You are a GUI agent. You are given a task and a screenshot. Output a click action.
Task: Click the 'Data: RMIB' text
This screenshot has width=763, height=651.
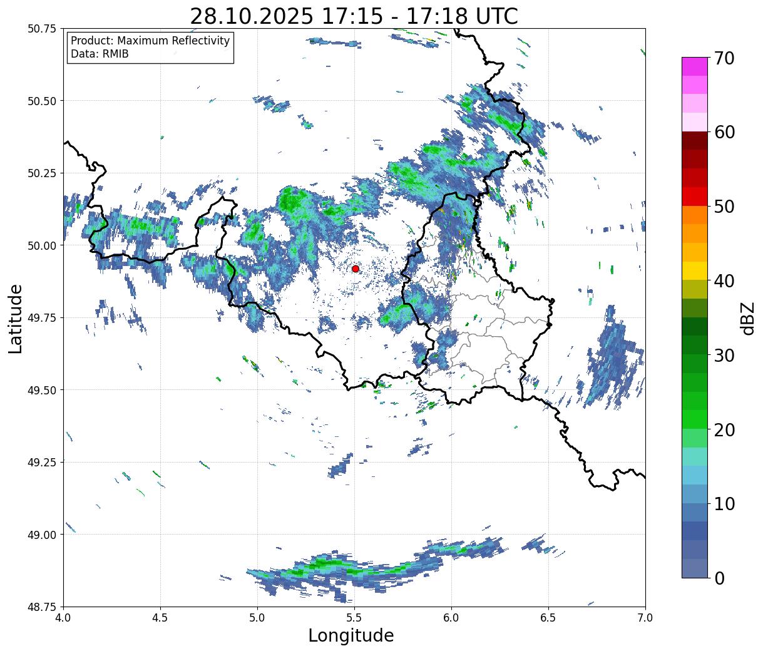(x=100, y=54)
